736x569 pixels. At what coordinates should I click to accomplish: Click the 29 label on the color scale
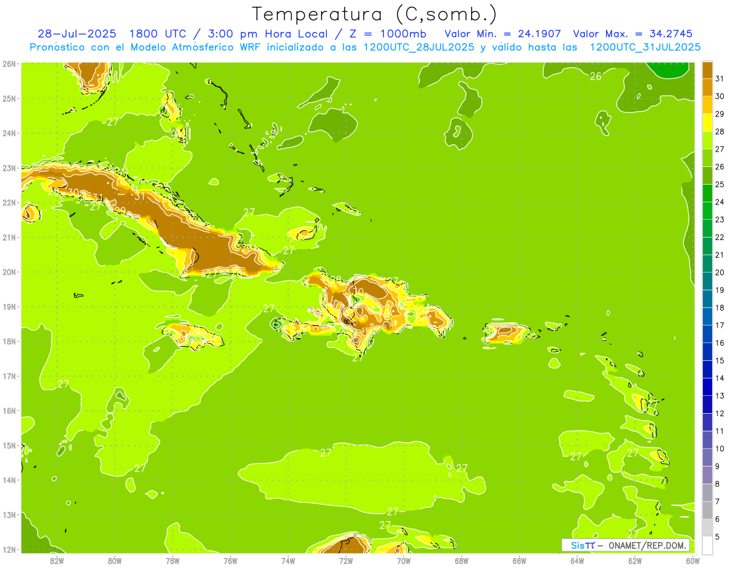coord(719,114)
